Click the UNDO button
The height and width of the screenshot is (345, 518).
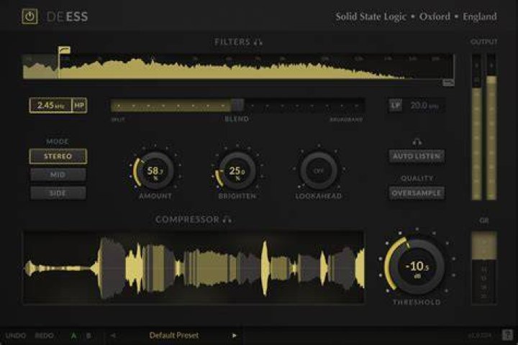point(16,336)
